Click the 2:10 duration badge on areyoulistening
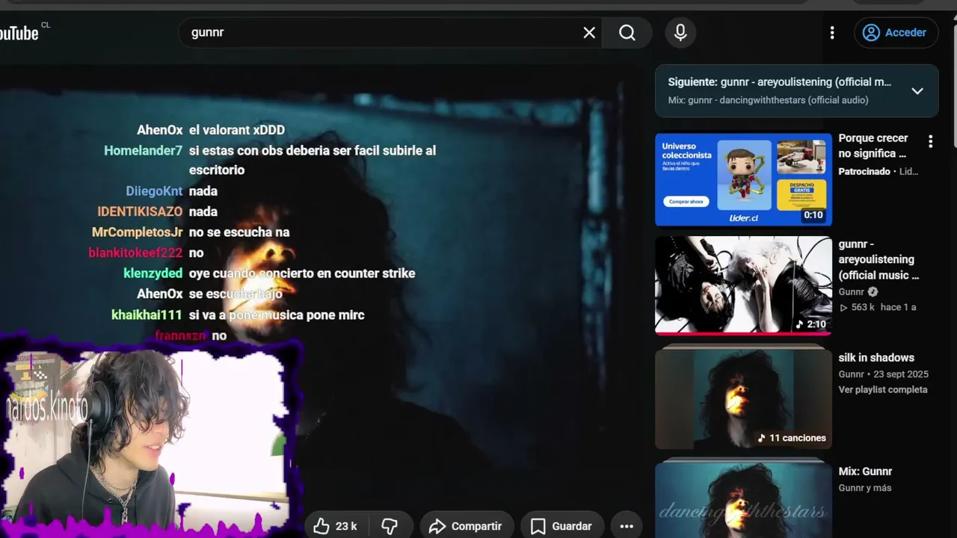Screen dimensions: 957x538 click(x=810, y=324)
